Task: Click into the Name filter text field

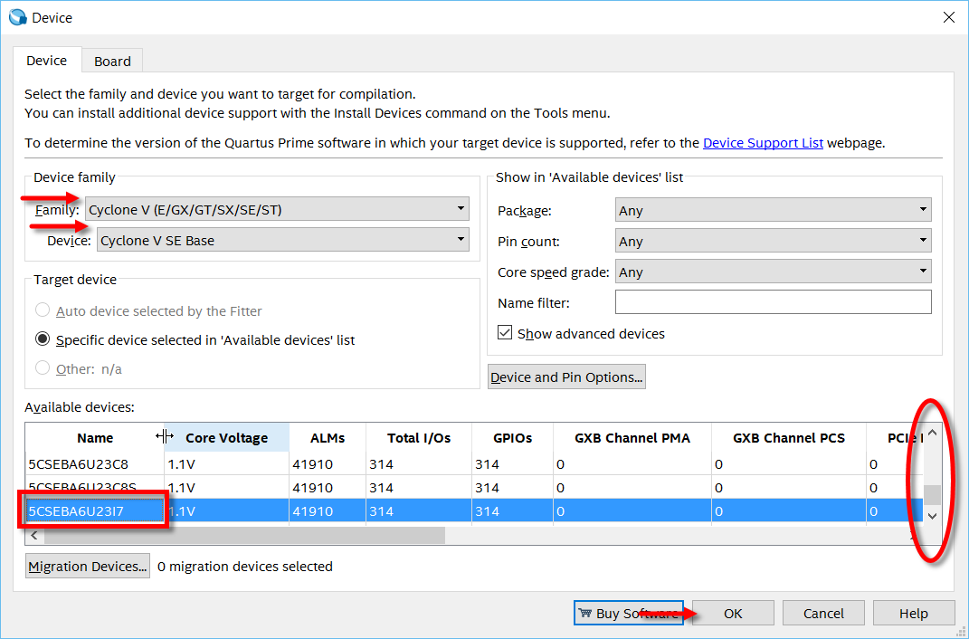Action: [773, 302]
